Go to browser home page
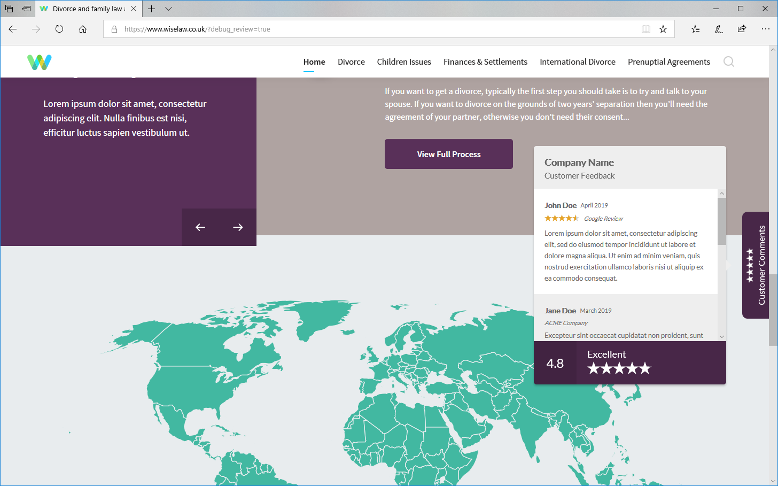This screenshot has width=778, height=486. pyautogui.click(x=83, y=29)
